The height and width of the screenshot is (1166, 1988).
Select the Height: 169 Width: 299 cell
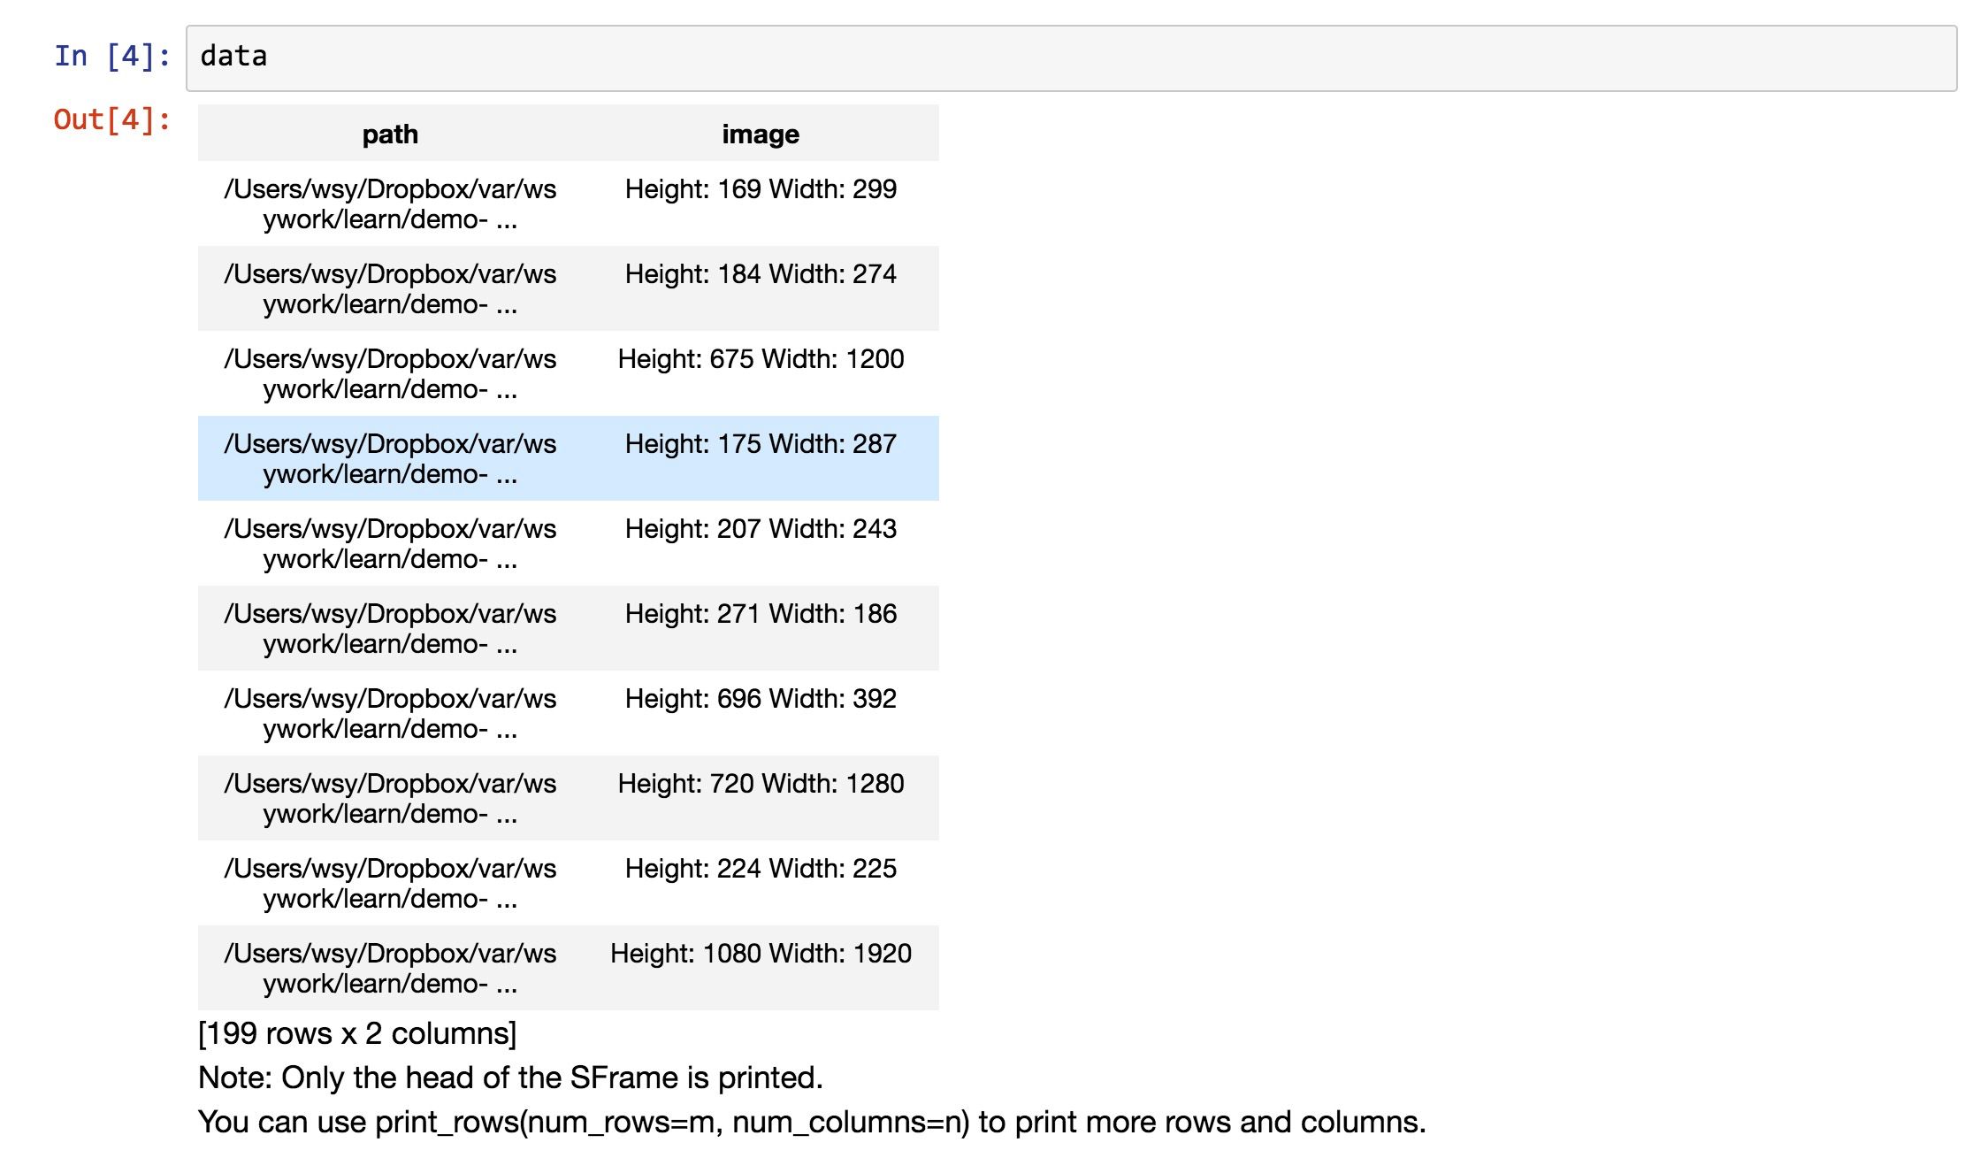pos(760,189)
